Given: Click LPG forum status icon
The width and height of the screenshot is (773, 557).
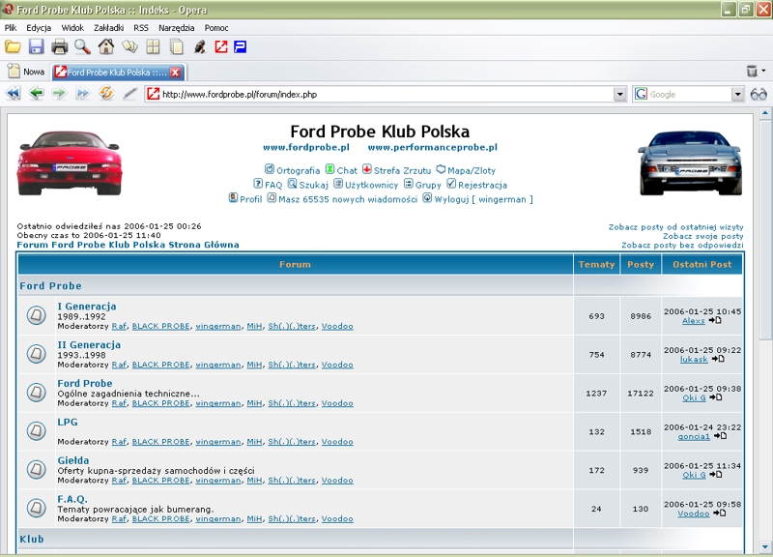Looking at the screenshot, I should (36, 430).
